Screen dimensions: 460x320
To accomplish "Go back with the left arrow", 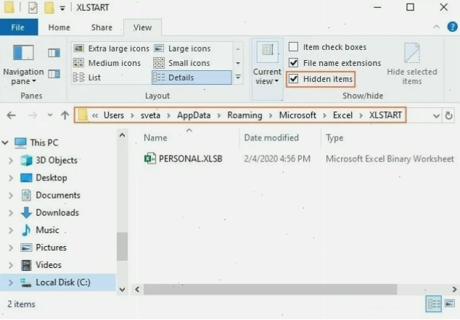I will pyautogui.click(x=11, y=115).
